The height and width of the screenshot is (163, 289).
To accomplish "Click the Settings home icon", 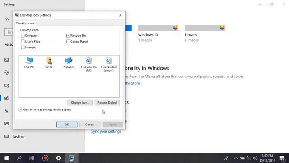I will click(7, 19).
